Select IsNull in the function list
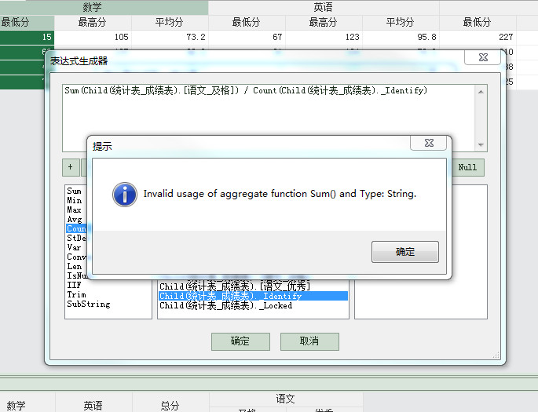This screenshot has height=412, width=538. point(77,275)
